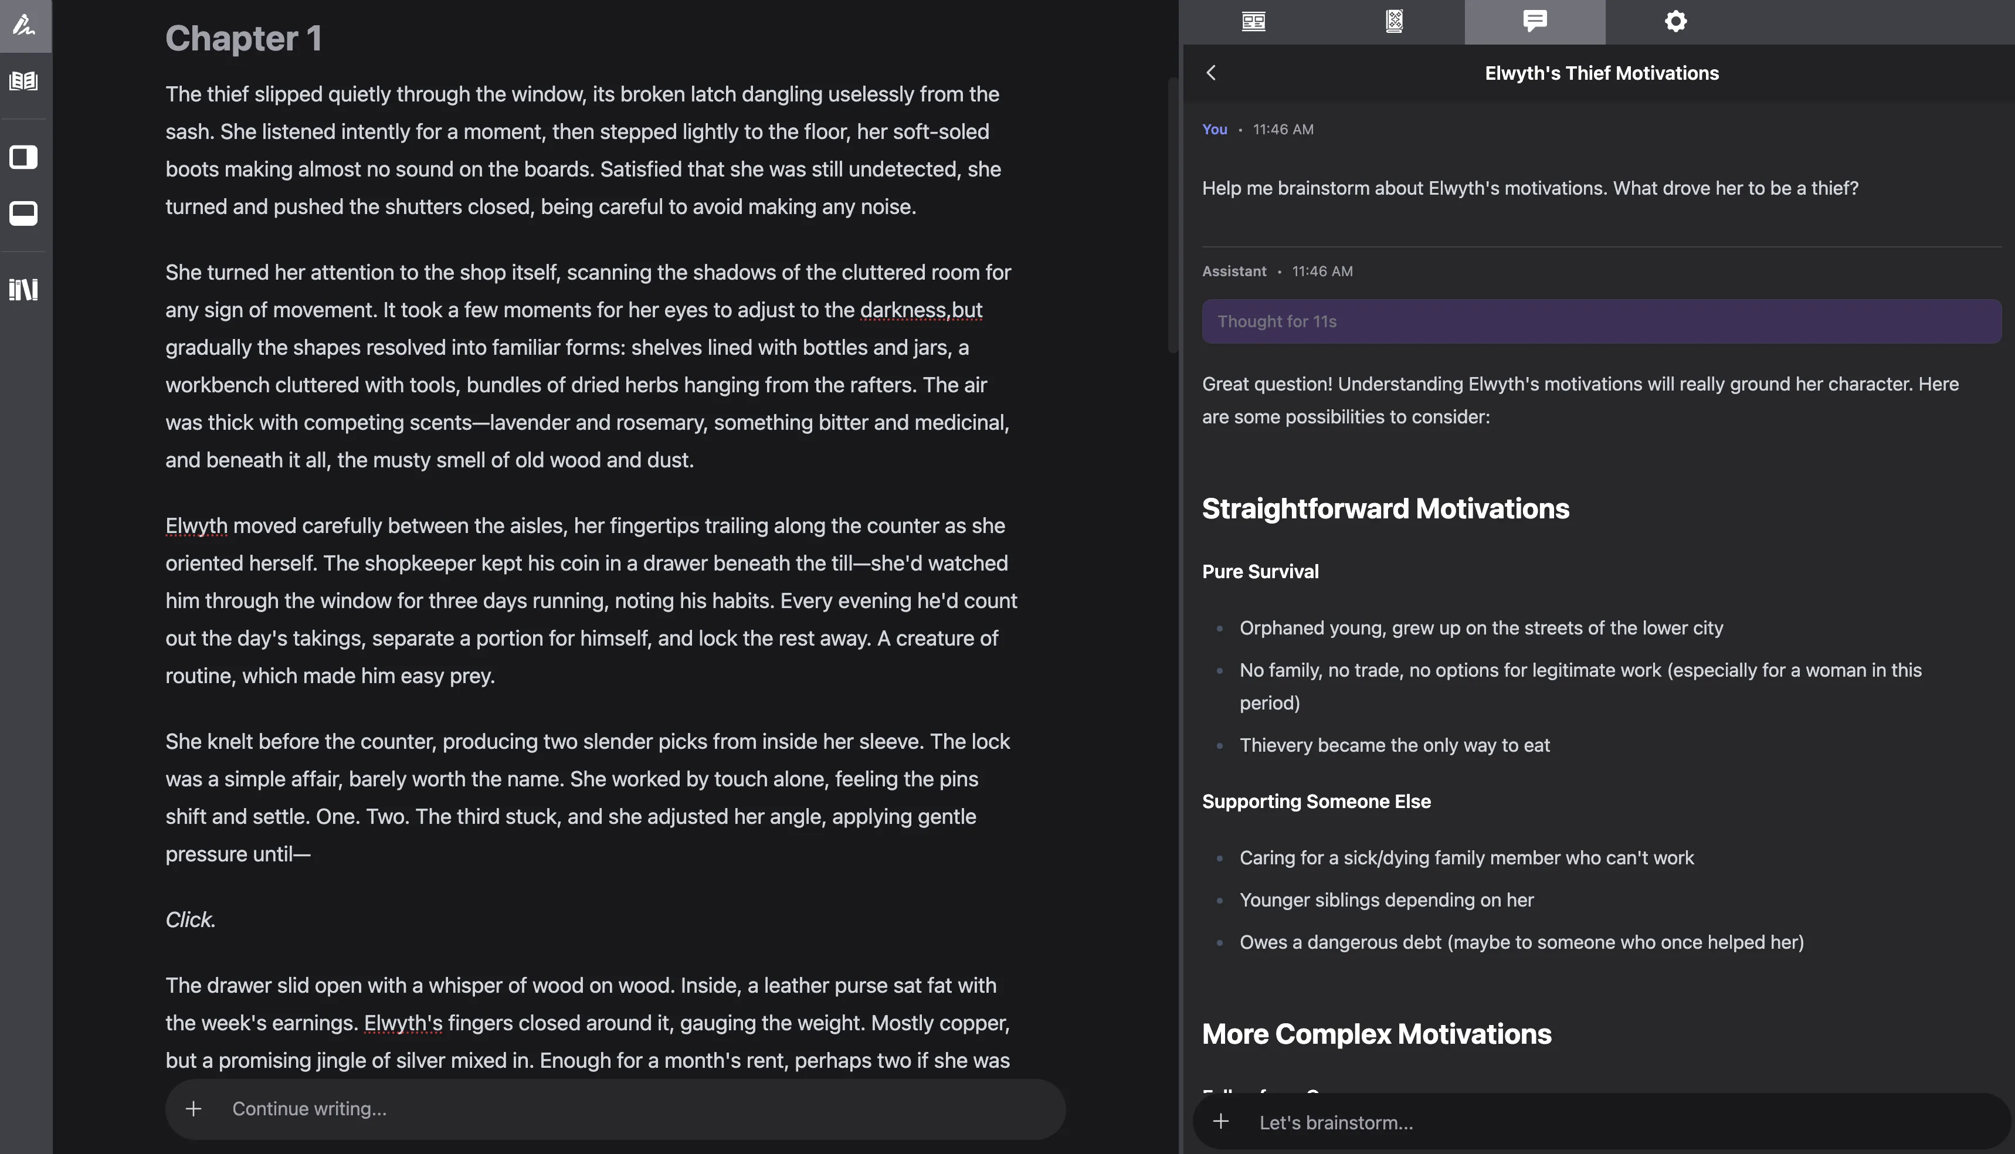The image size is (2015, 1154).
Task: Click the misspelled word 'darkness,but'
Action: pos(920,310)
